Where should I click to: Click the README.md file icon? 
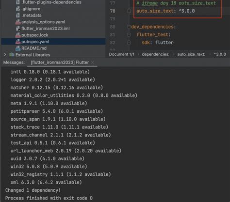18,48
